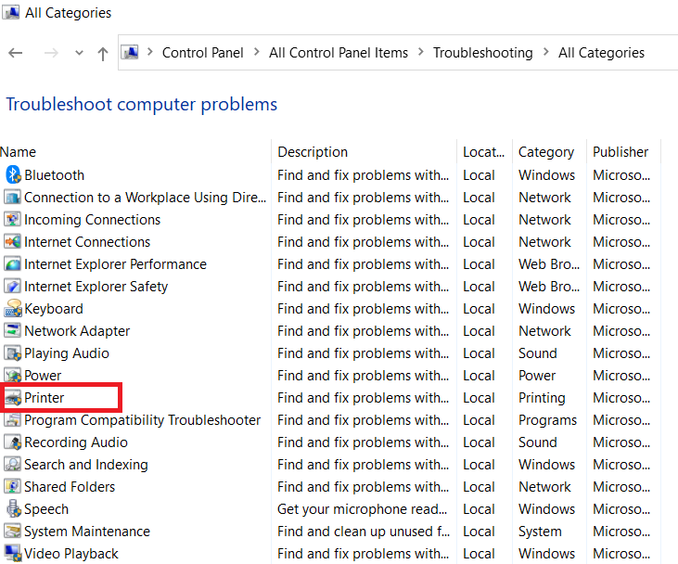Click the Keyboard troubleshooter icon
The width and height of the screenshot is (678, 564).
(x=13, y=308)
